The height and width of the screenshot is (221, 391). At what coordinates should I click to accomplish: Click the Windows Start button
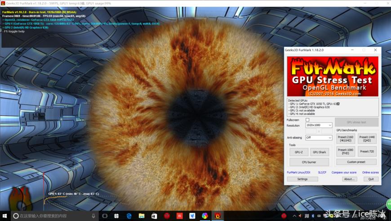click(x=5, y=216)
